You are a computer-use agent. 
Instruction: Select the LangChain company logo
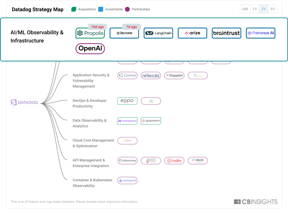[x=158, y=33]
